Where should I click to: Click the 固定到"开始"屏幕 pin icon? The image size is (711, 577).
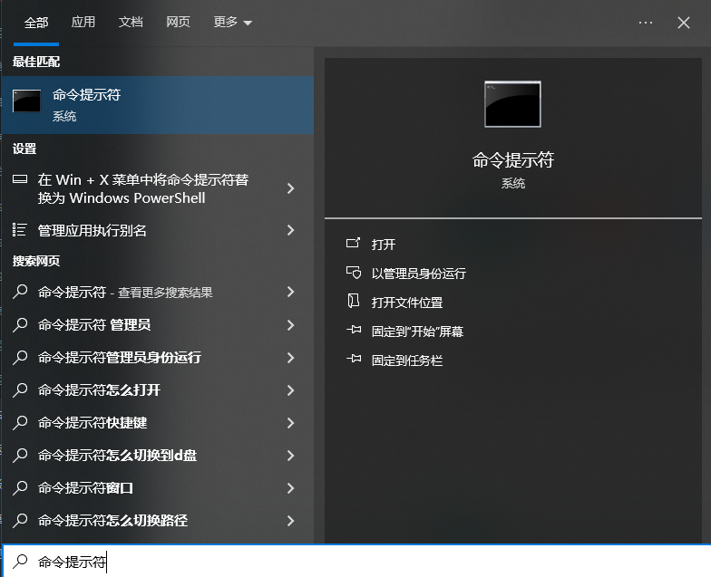354,332
